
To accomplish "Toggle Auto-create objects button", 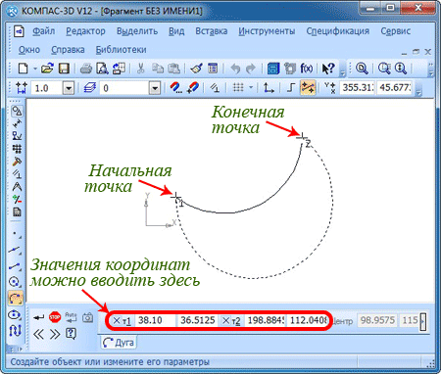I will pyautogui.click(x=71, y=316).
